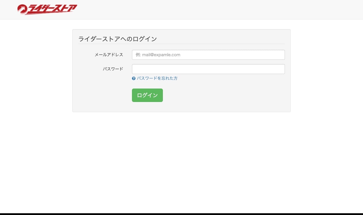This screenshot has height=215, width=363.
Task: Click the パスワード field label
Action: tap(113, 69)
